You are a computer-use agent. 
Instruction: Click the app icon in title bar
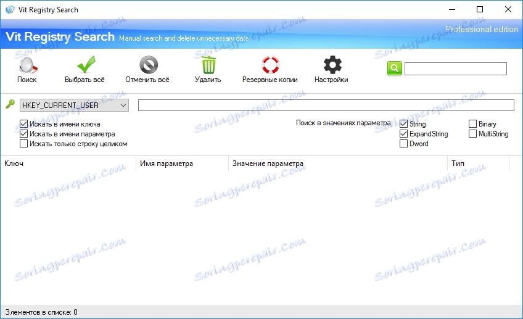tap(10, 10)
